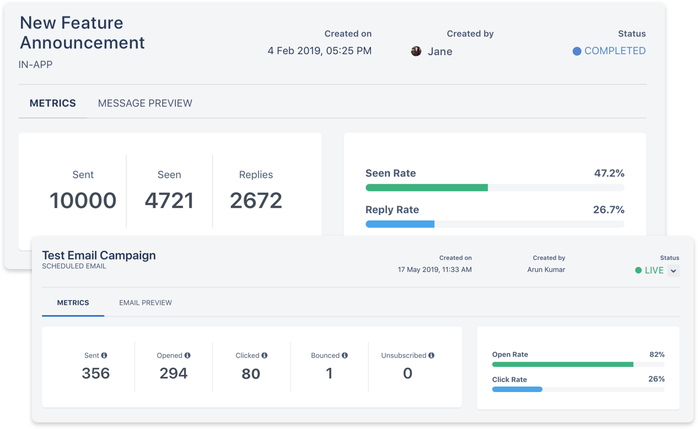Image resolution: width=698 pixels, height=429 pixels.
Task: Click the info icon beside Opened
Action: click(x=187, y=356)
